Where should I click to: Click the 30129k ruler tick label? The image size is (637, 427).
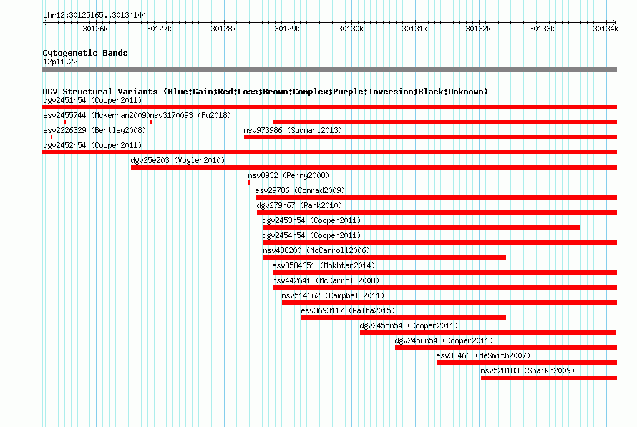point(287,29)
